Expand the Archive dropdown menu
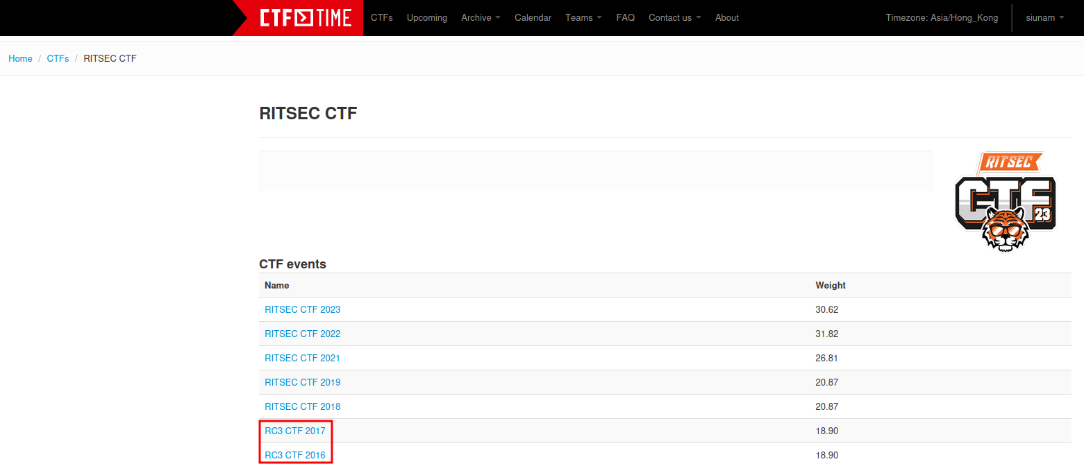The width and height of the screenshot is (1084, 473). (481, 17)
